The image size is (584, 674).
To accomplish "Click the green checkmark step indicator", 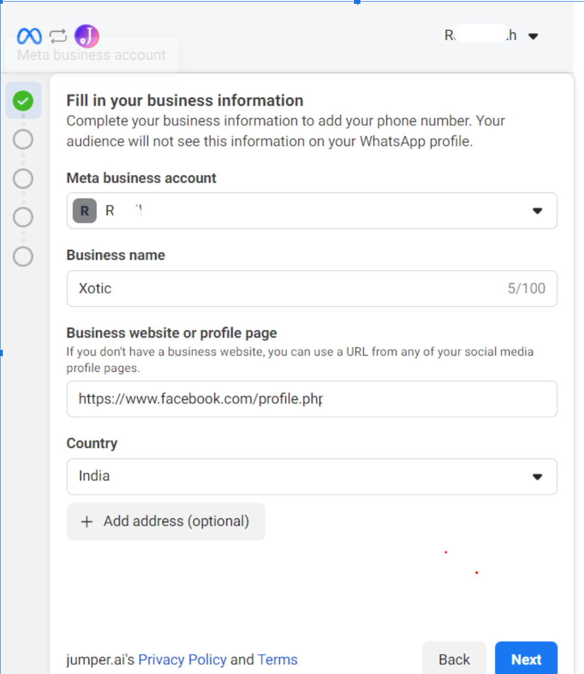I will coord(23,100).
